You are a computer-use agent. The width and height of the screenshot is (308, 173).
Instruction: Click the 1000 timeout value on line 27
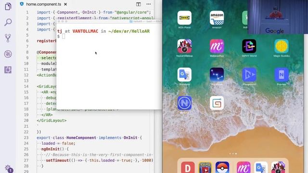click(x=146, y=161)
